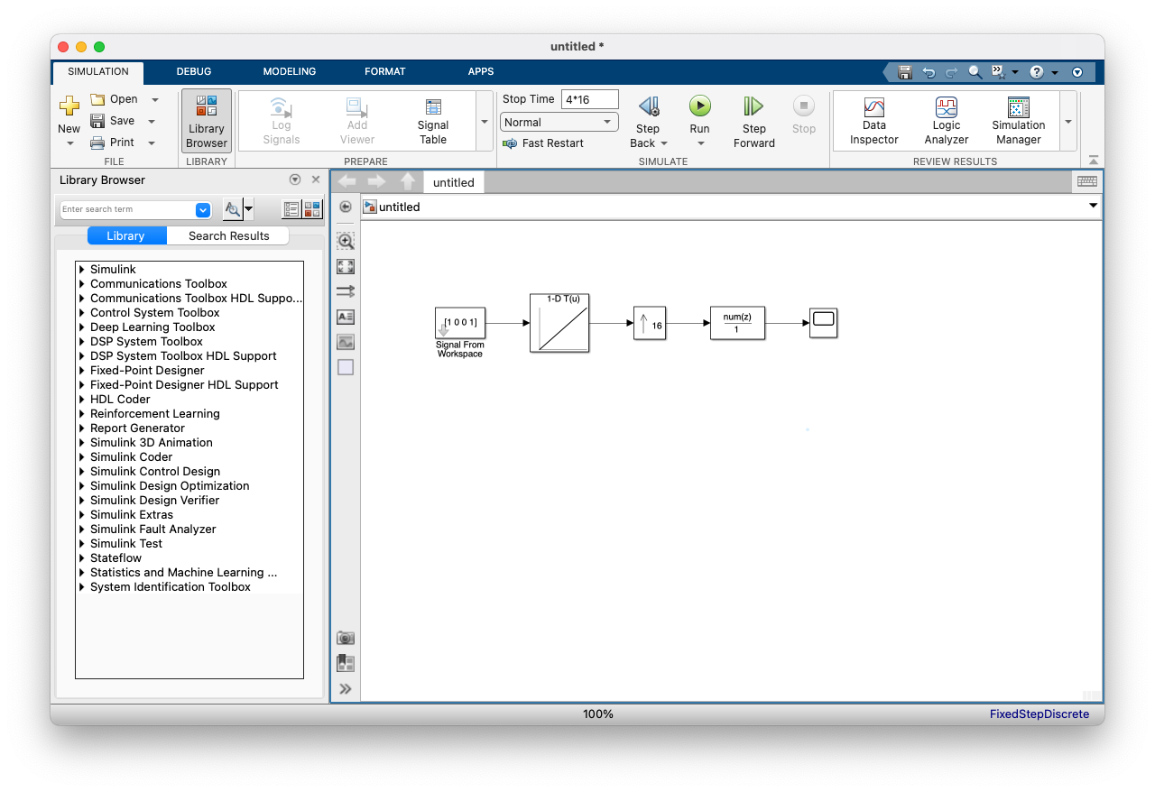Click the save icon in quick access toolbar
The width and height of the screenshot is (1155, 792).
(x=905, y=72)
